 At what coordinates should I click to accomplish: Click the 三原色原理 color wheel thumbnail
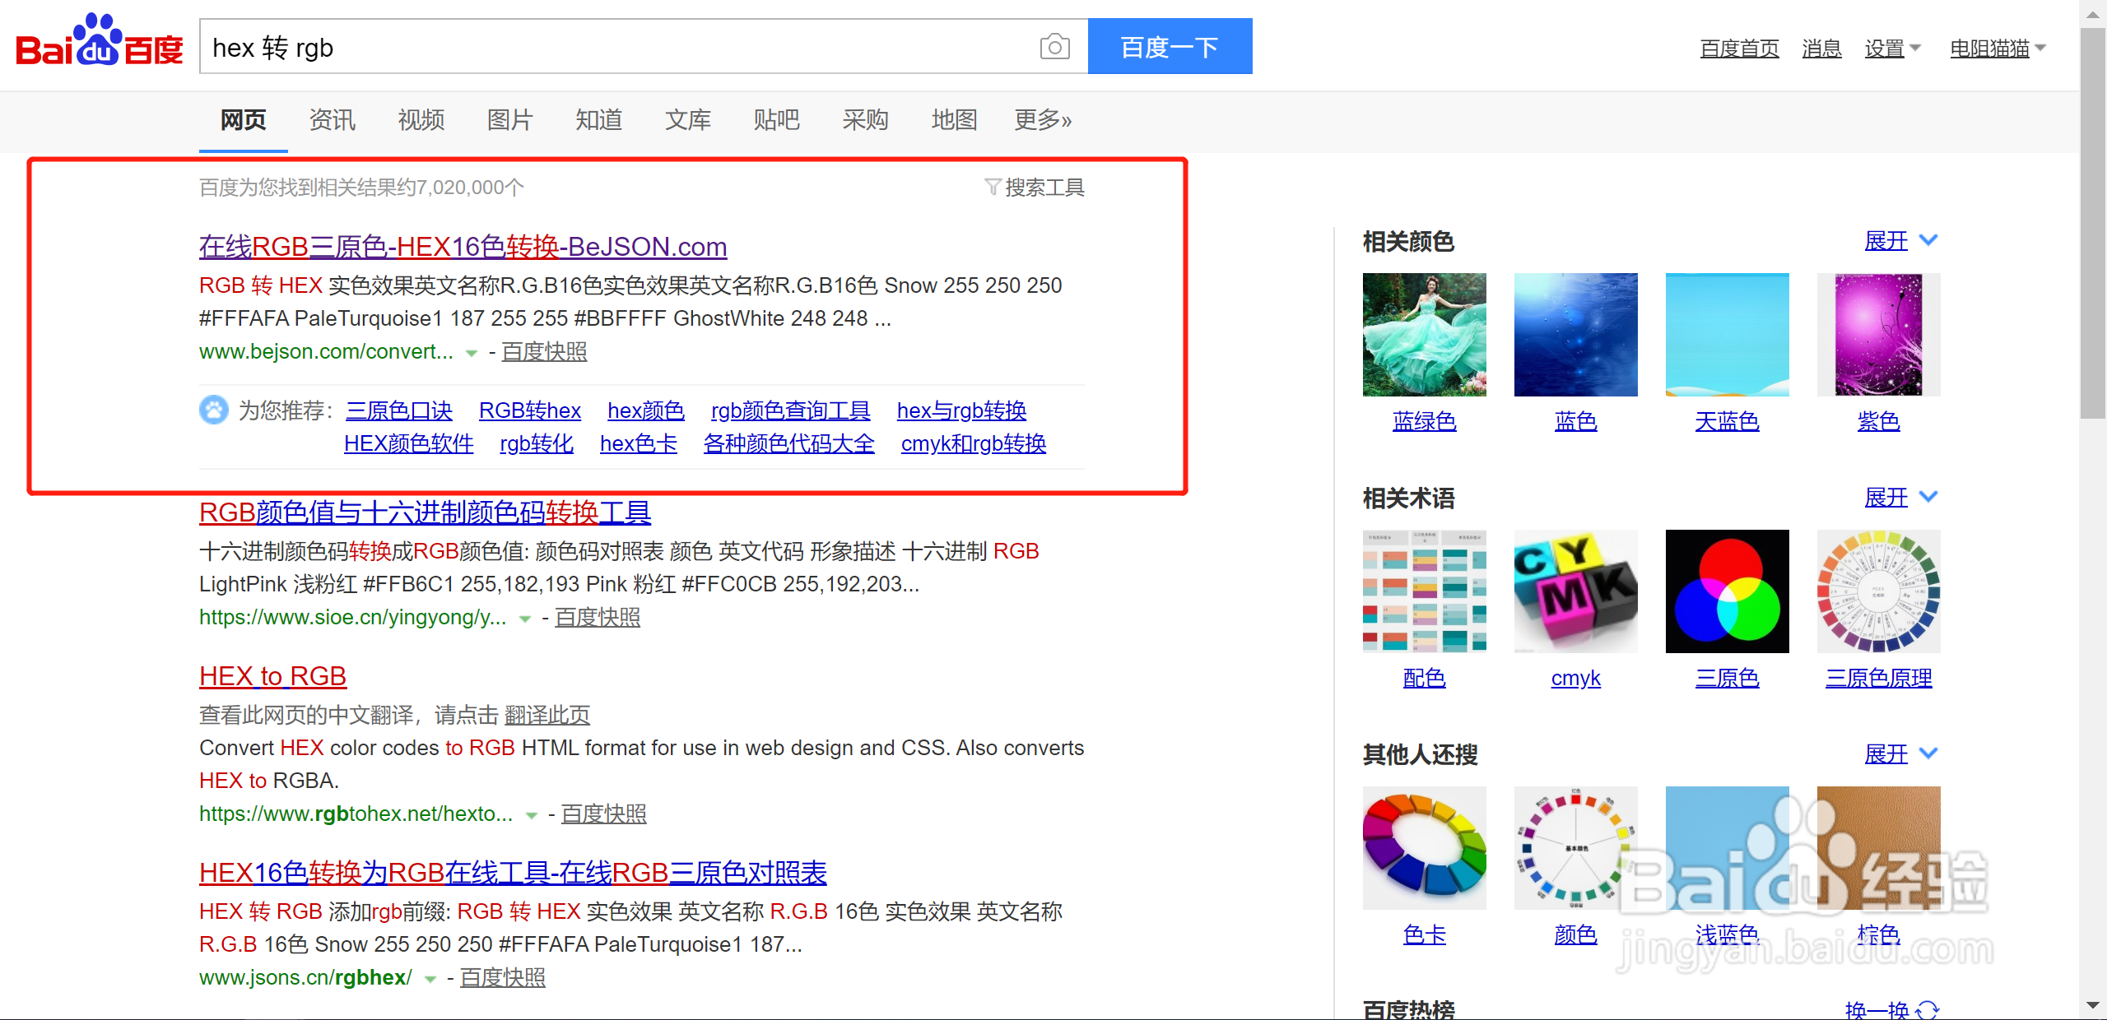pos(1879,591)
